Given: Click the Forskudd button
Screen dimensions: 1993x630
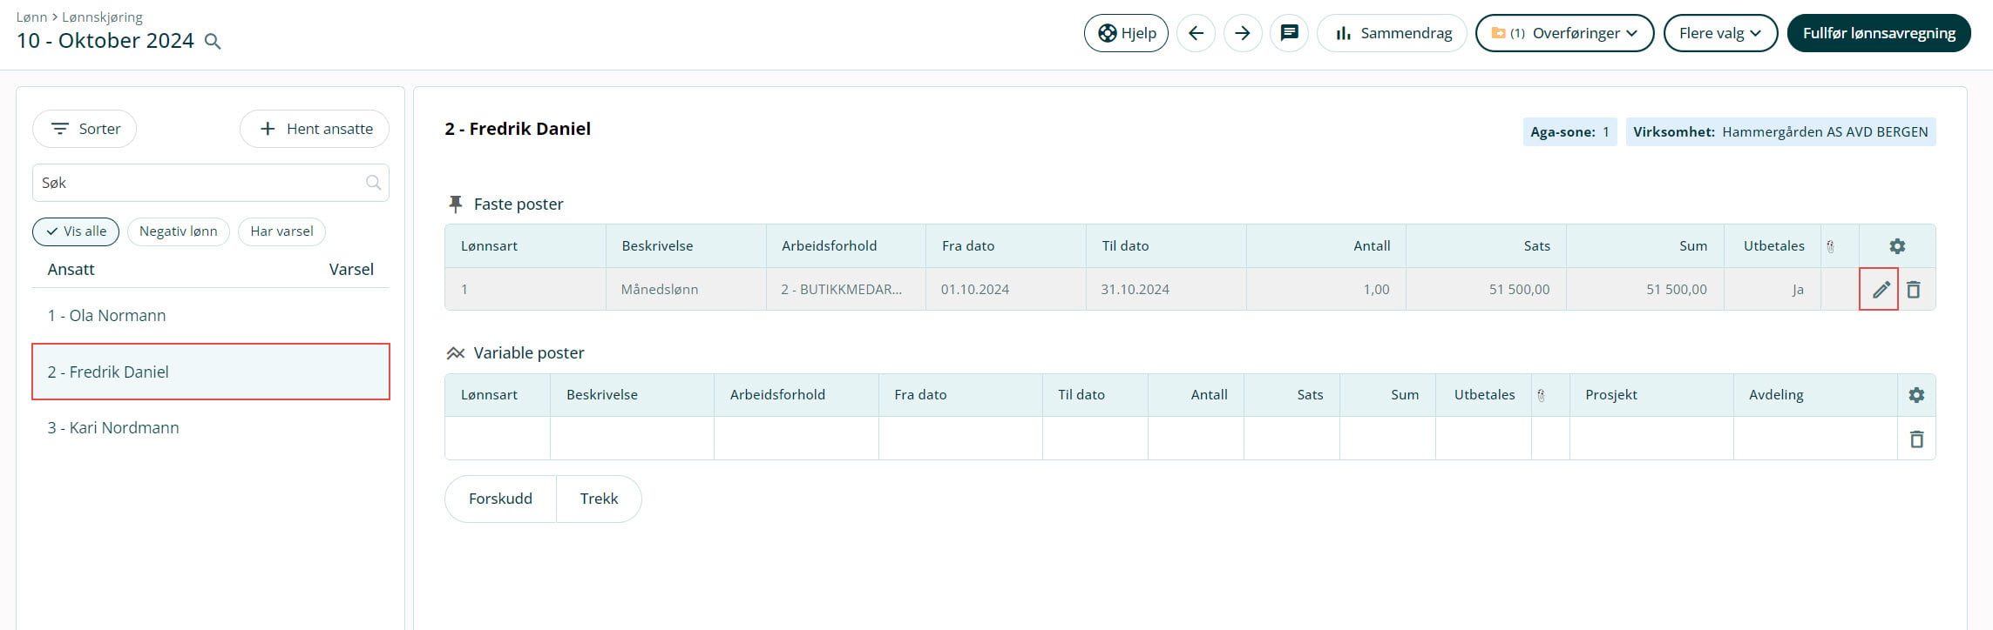Looking at the screenshot, I should point(500,499).
